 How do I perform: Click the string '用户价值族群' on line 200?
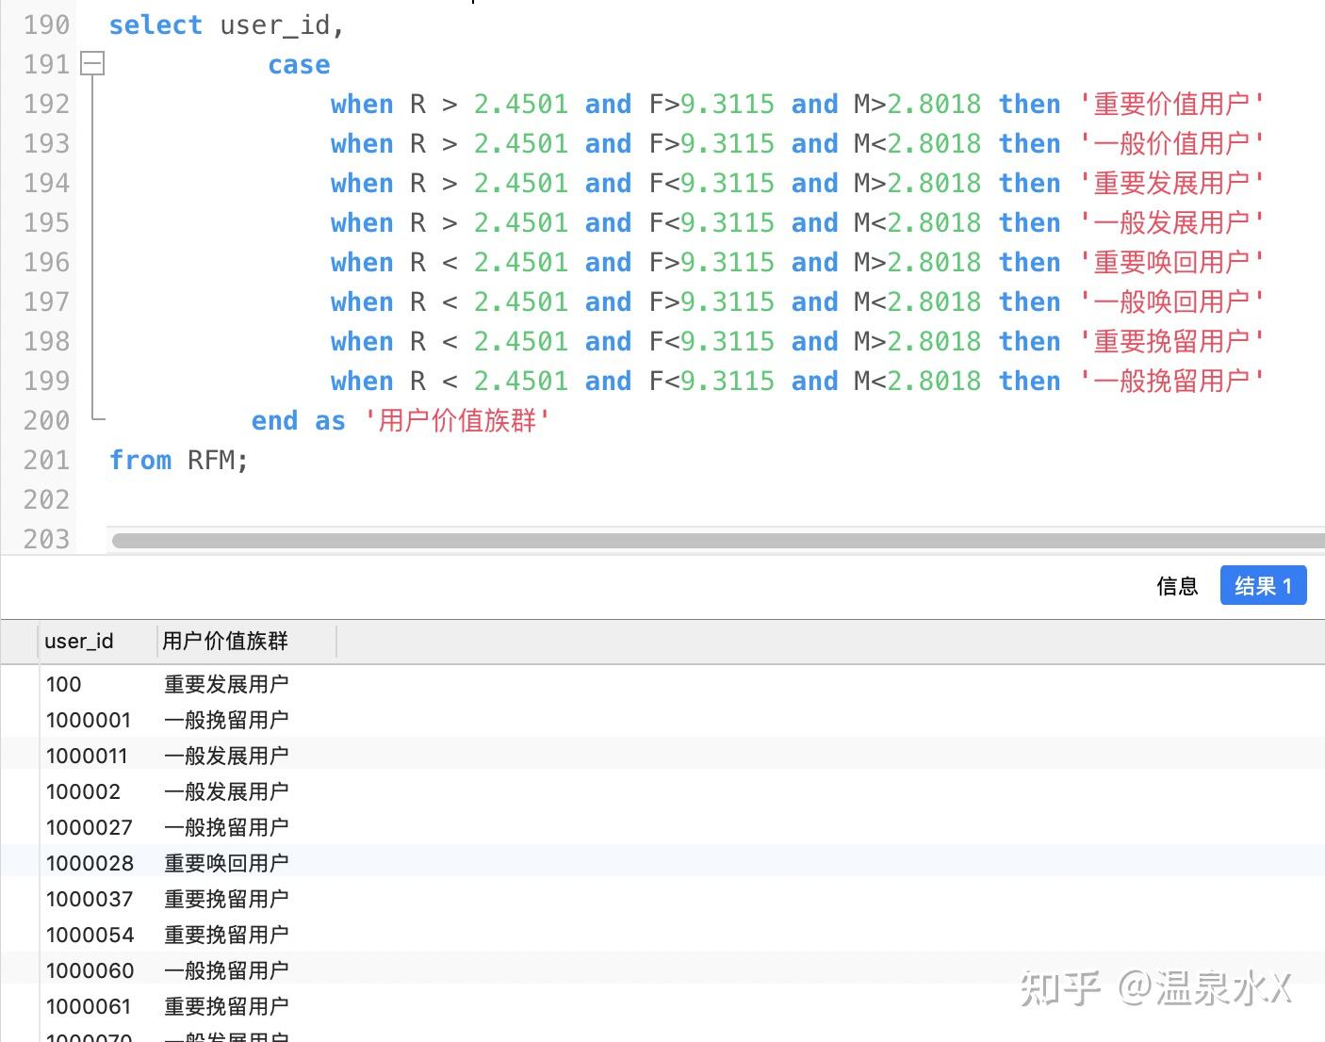click(x=459, y=421)
